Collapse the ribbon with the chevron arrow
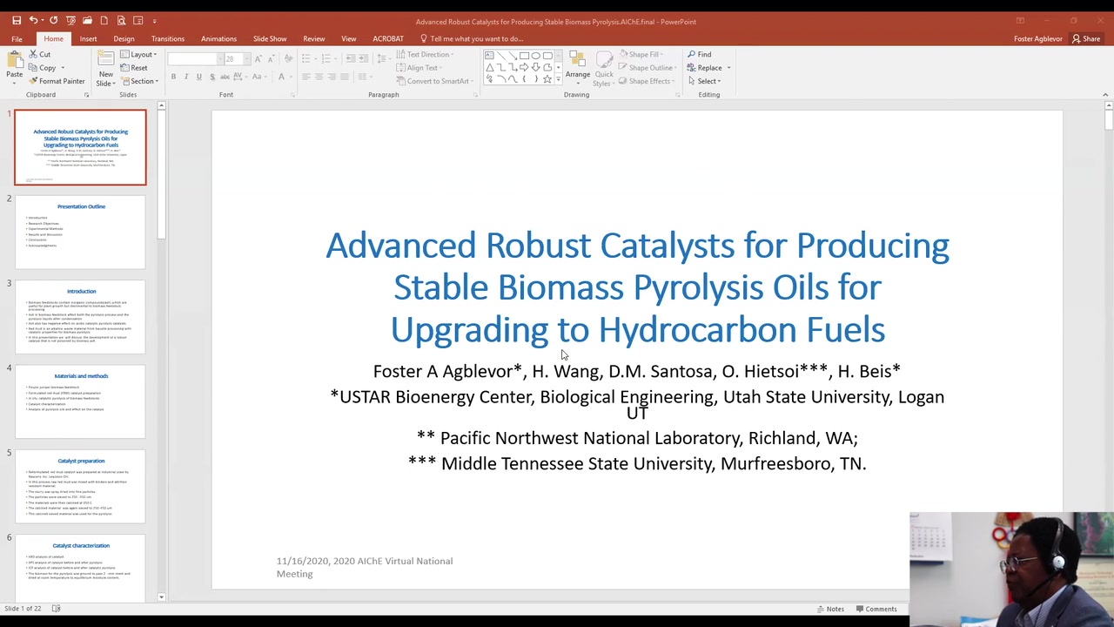This screenshot has width=1114, height=627. pyautogui.click(x=1104, y=94)
